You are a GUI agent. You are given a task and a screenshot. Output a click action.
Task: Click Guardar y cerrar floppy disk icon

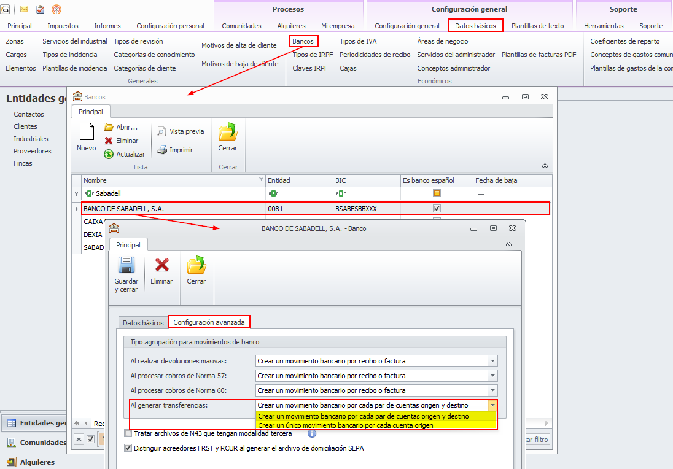[x=126, y=265]
